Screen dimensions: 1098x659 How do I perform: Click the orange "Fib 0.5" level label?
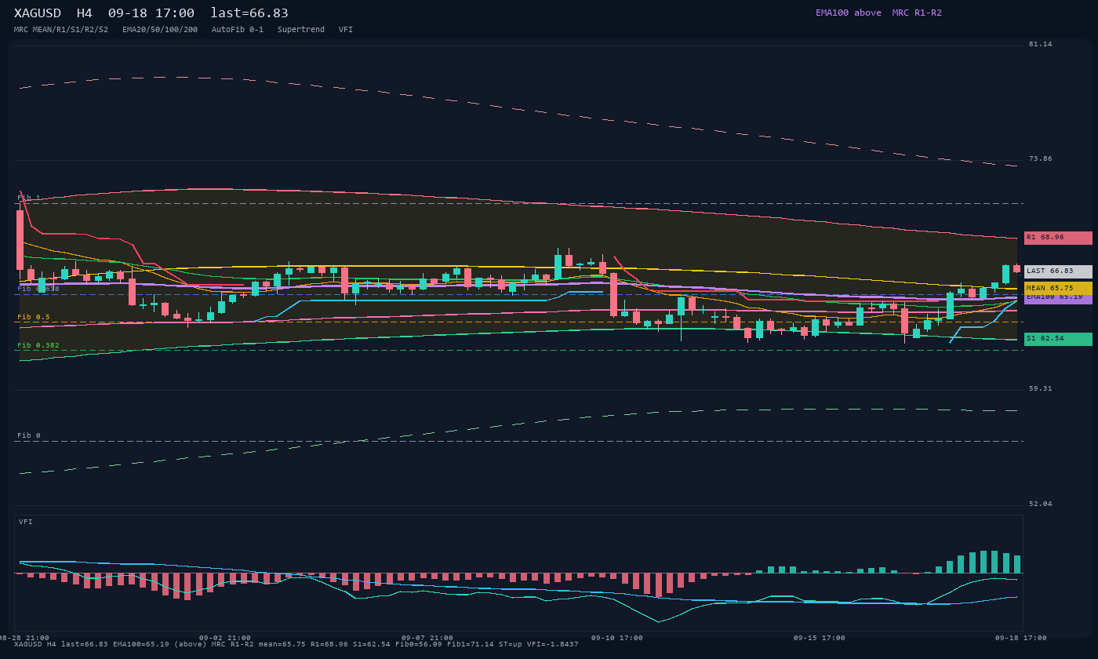[x=34, y=317]
